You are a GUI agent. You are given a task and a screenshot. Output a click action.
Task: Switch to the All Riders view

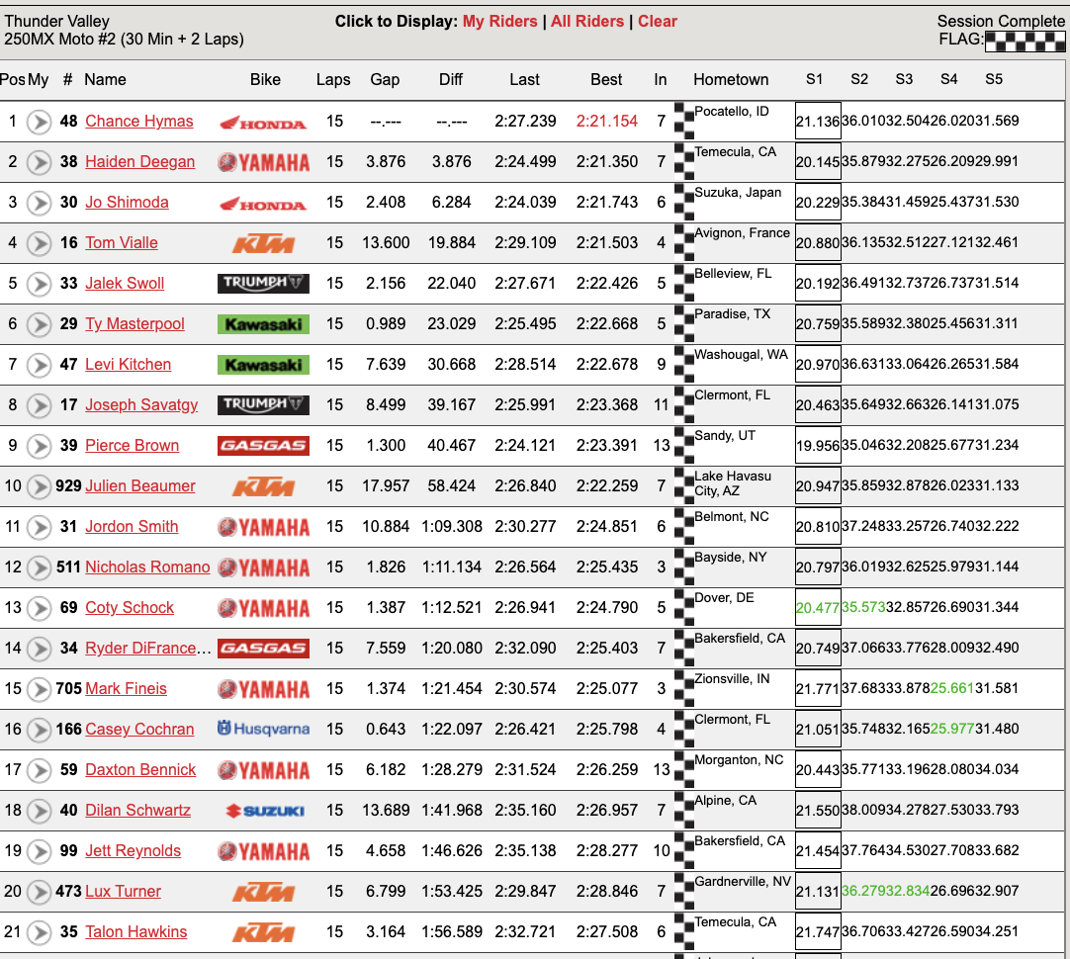pos(587,21)
